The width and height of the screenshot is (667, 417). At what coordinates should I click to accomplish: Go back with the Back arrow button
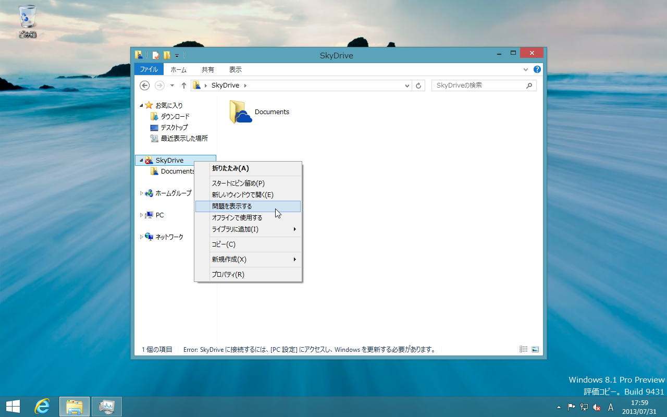(x=145, y=85)
